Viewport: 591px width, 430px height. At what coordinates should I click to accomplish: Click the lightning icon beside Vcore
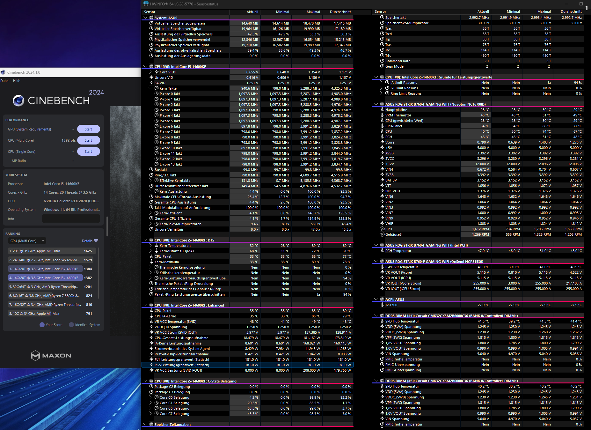pos(382,142)
